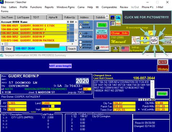Image resolution: width=172 pixels, height=132 pixels.
Task: Click the American flag icon
Action: pos(125,49)
